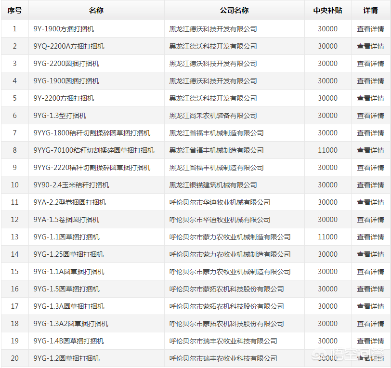
Task: Click the 中央补贴 column header
Action: [327, 11]
